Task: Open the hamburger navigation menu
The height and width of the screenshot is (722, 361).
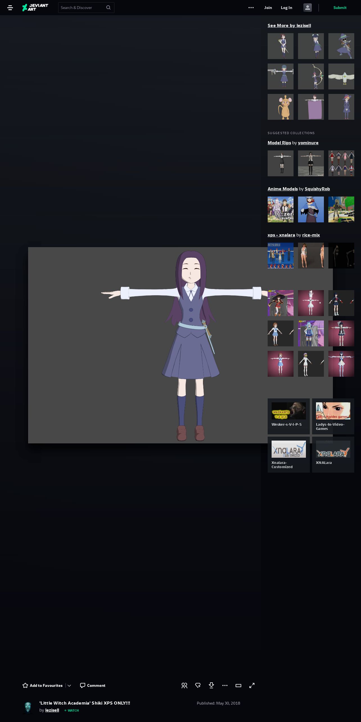Action: tap(10, 8)
